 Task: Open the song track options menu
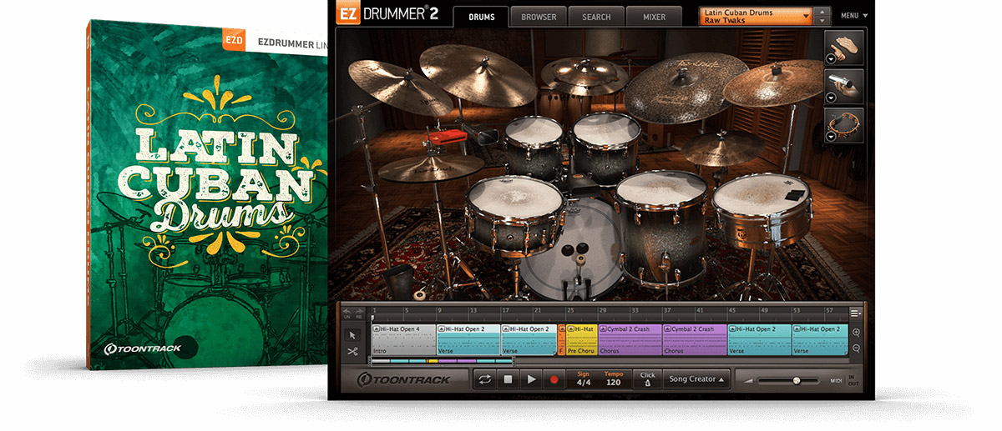(856, 313)
